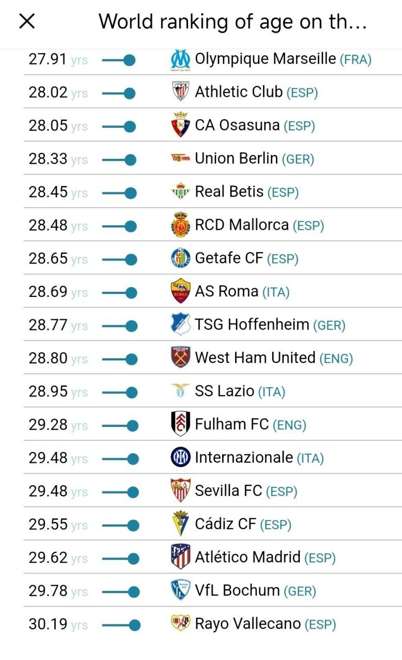The image size is (402, 660).
Task: Select the Sevilla FC team name
Action: click(228, 490)
